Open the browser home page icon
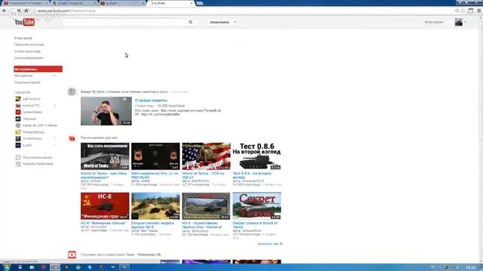The height and width of the screenshot is (271, 483). click(x=26, y=11)
